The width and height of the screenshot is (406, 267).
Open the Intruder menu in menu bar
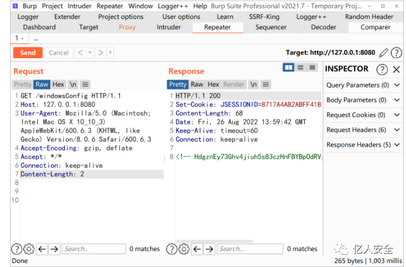click(x=79, y=6)
